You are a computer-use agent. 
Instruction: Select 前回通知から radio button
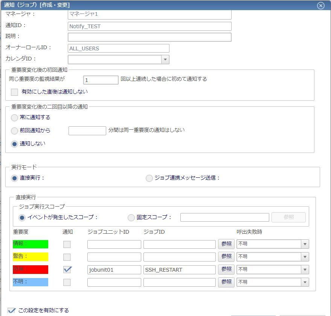click(x=14, y=131)
